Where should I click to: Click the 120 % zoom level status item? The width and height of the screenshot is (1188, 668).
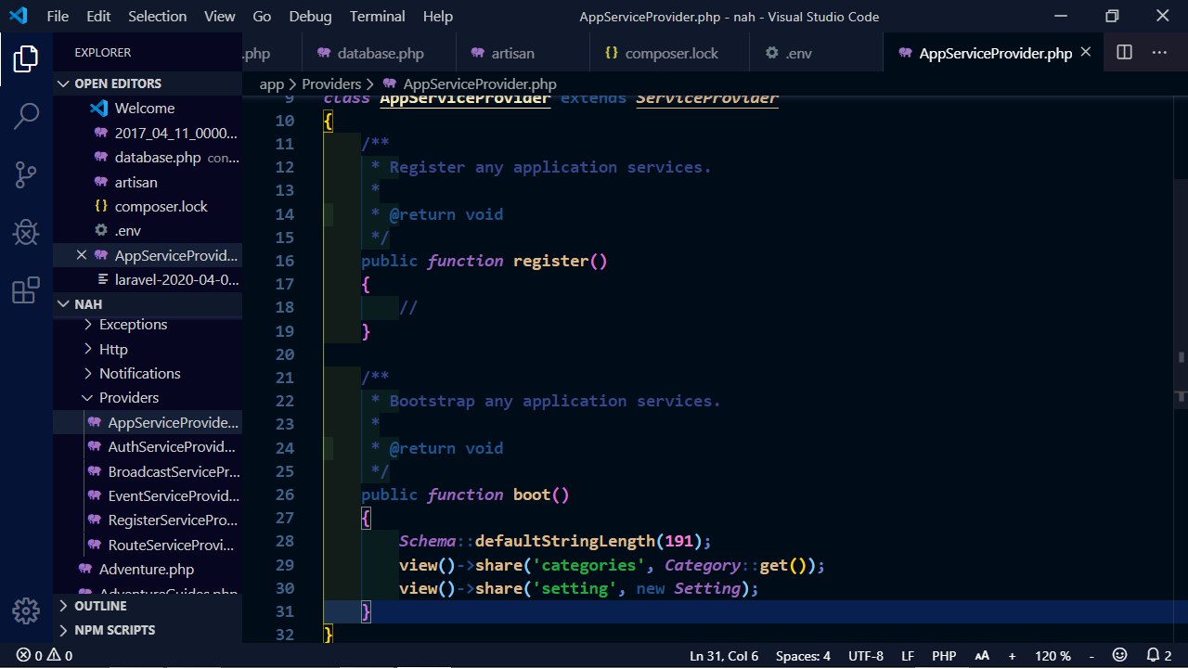[1052, 656]
